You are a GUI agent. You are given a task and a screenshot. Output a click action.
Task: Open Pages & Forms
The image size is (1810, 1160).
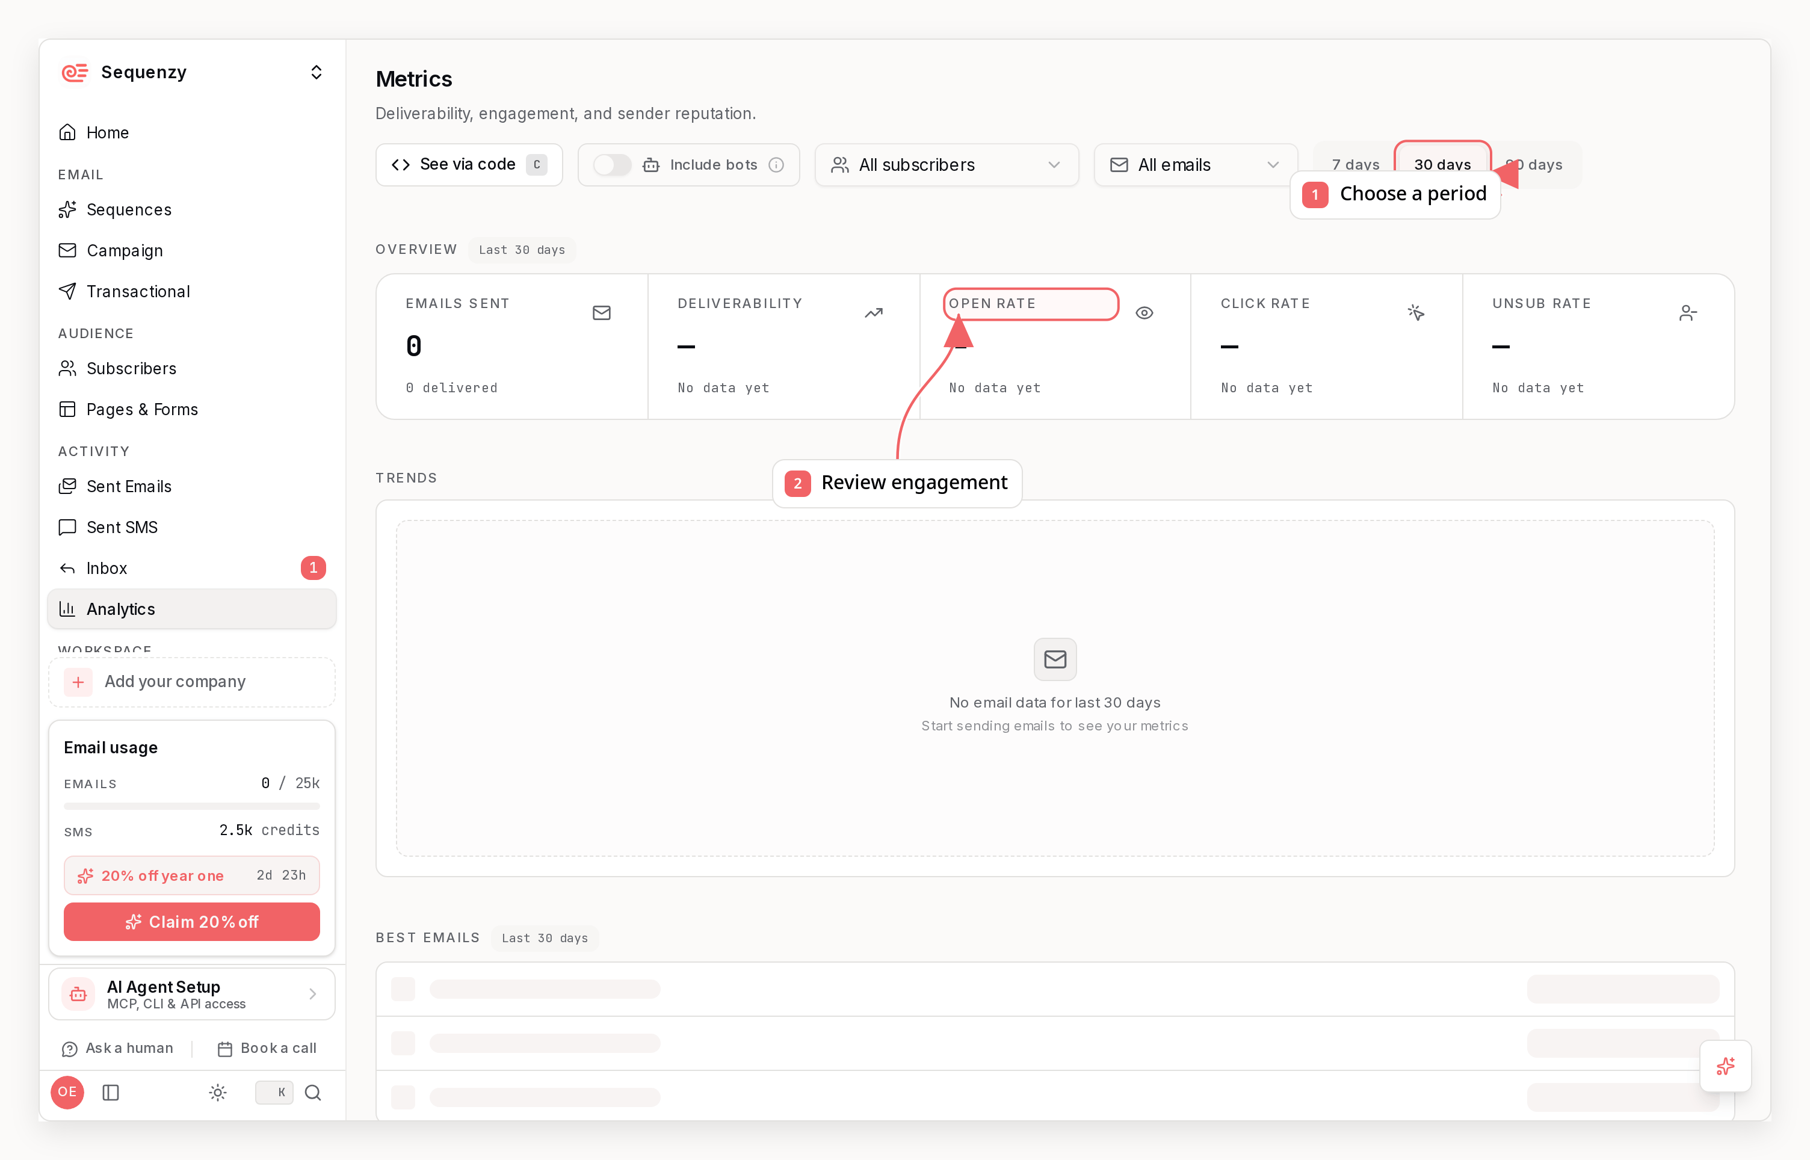(x=191, y=409)
